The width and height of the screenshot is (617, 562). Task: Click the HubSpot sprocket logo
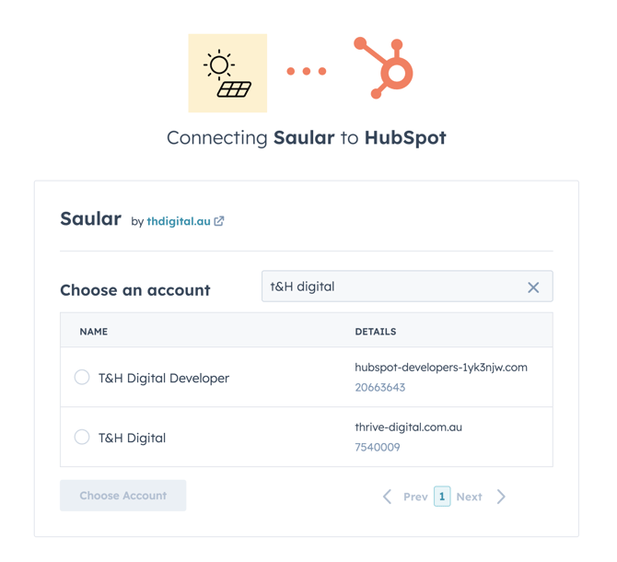[x=385, y=68]
